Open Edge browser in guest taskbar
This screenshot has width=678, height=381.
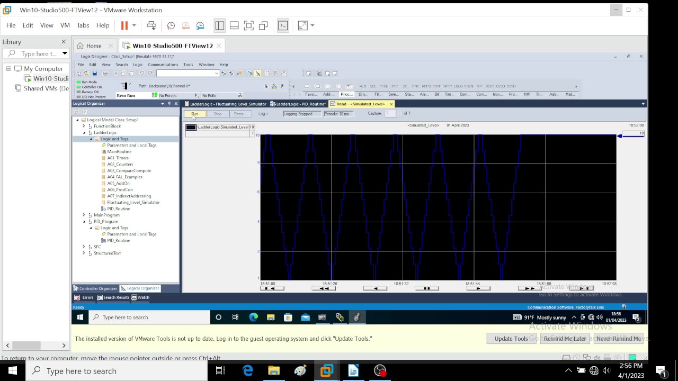click(253, 317)
